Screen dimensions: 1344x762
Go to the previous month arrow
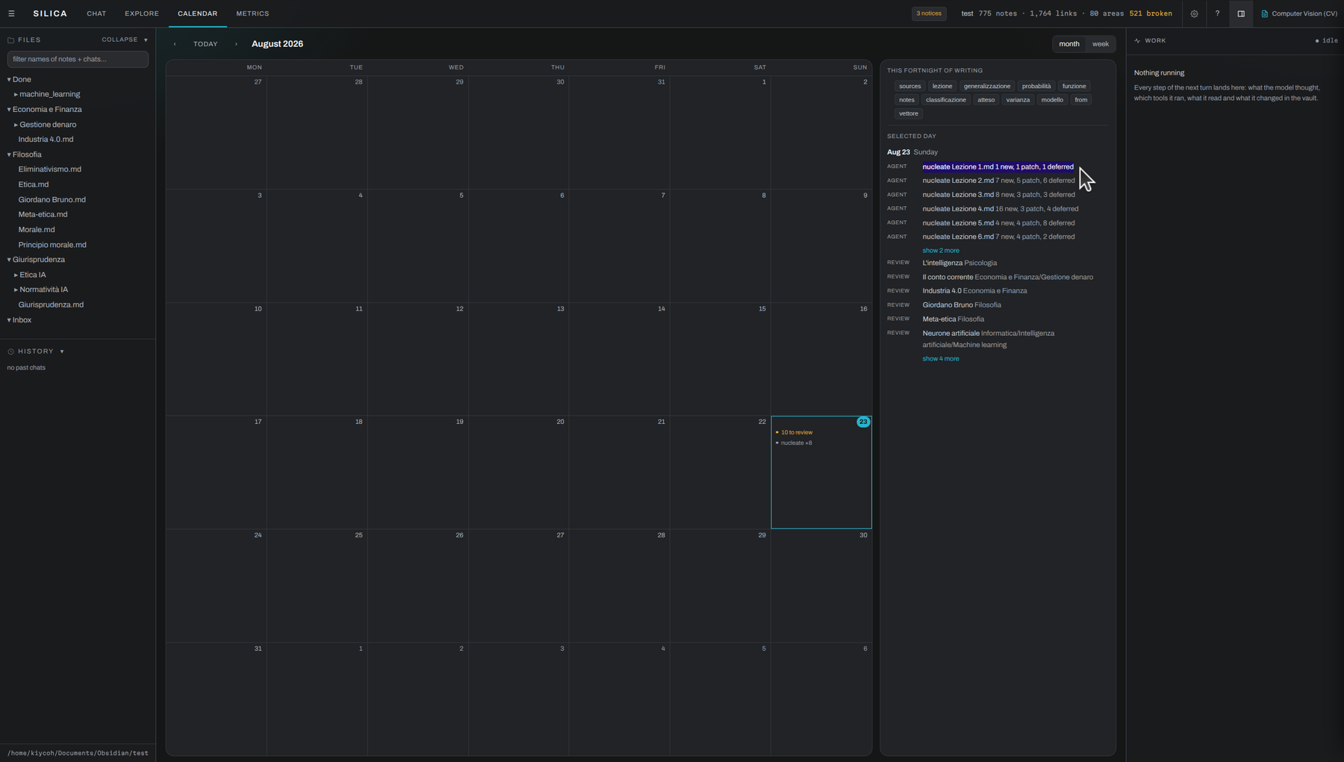click(x=175, y=44)
